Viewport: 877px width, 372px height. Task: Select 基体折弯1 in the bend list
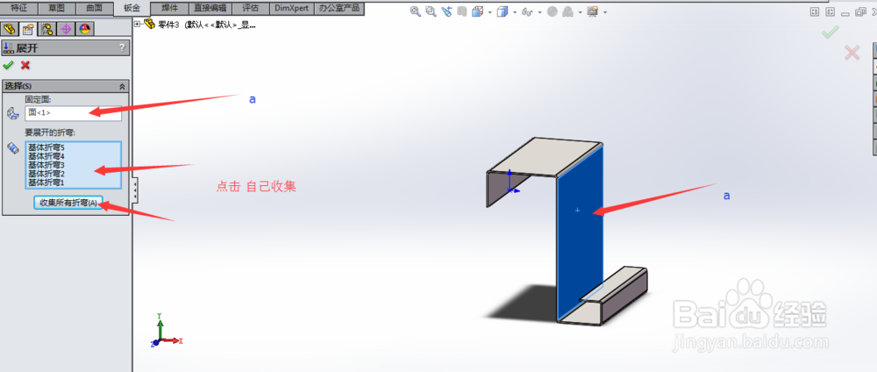click(47, 182)
